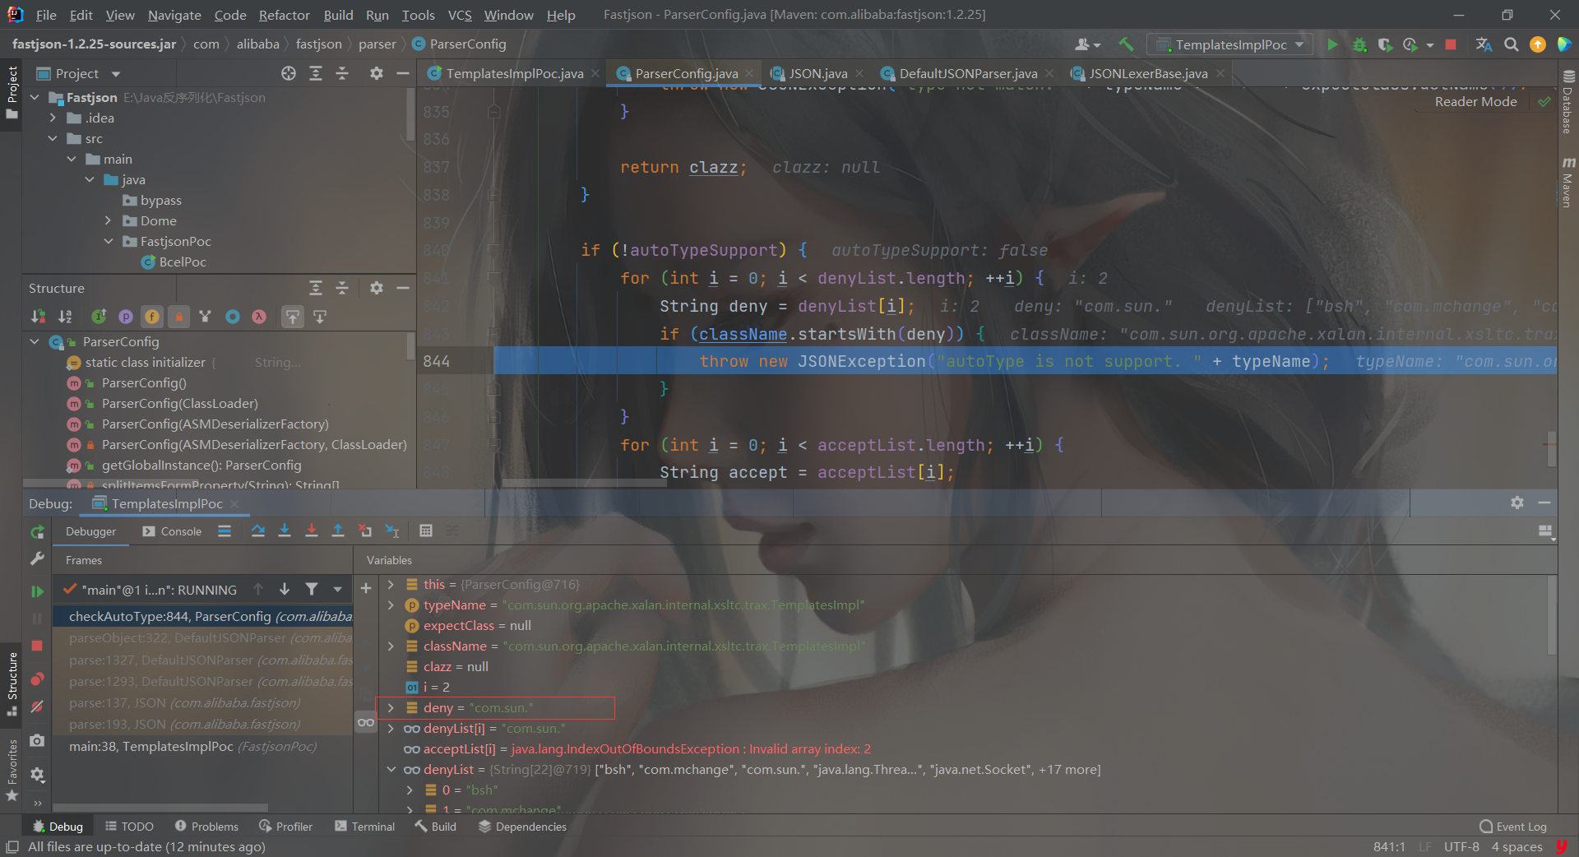Toggle Autoscroll to Source in Structure
Viewport: 1579px width, 857px height.
[293, 316]
